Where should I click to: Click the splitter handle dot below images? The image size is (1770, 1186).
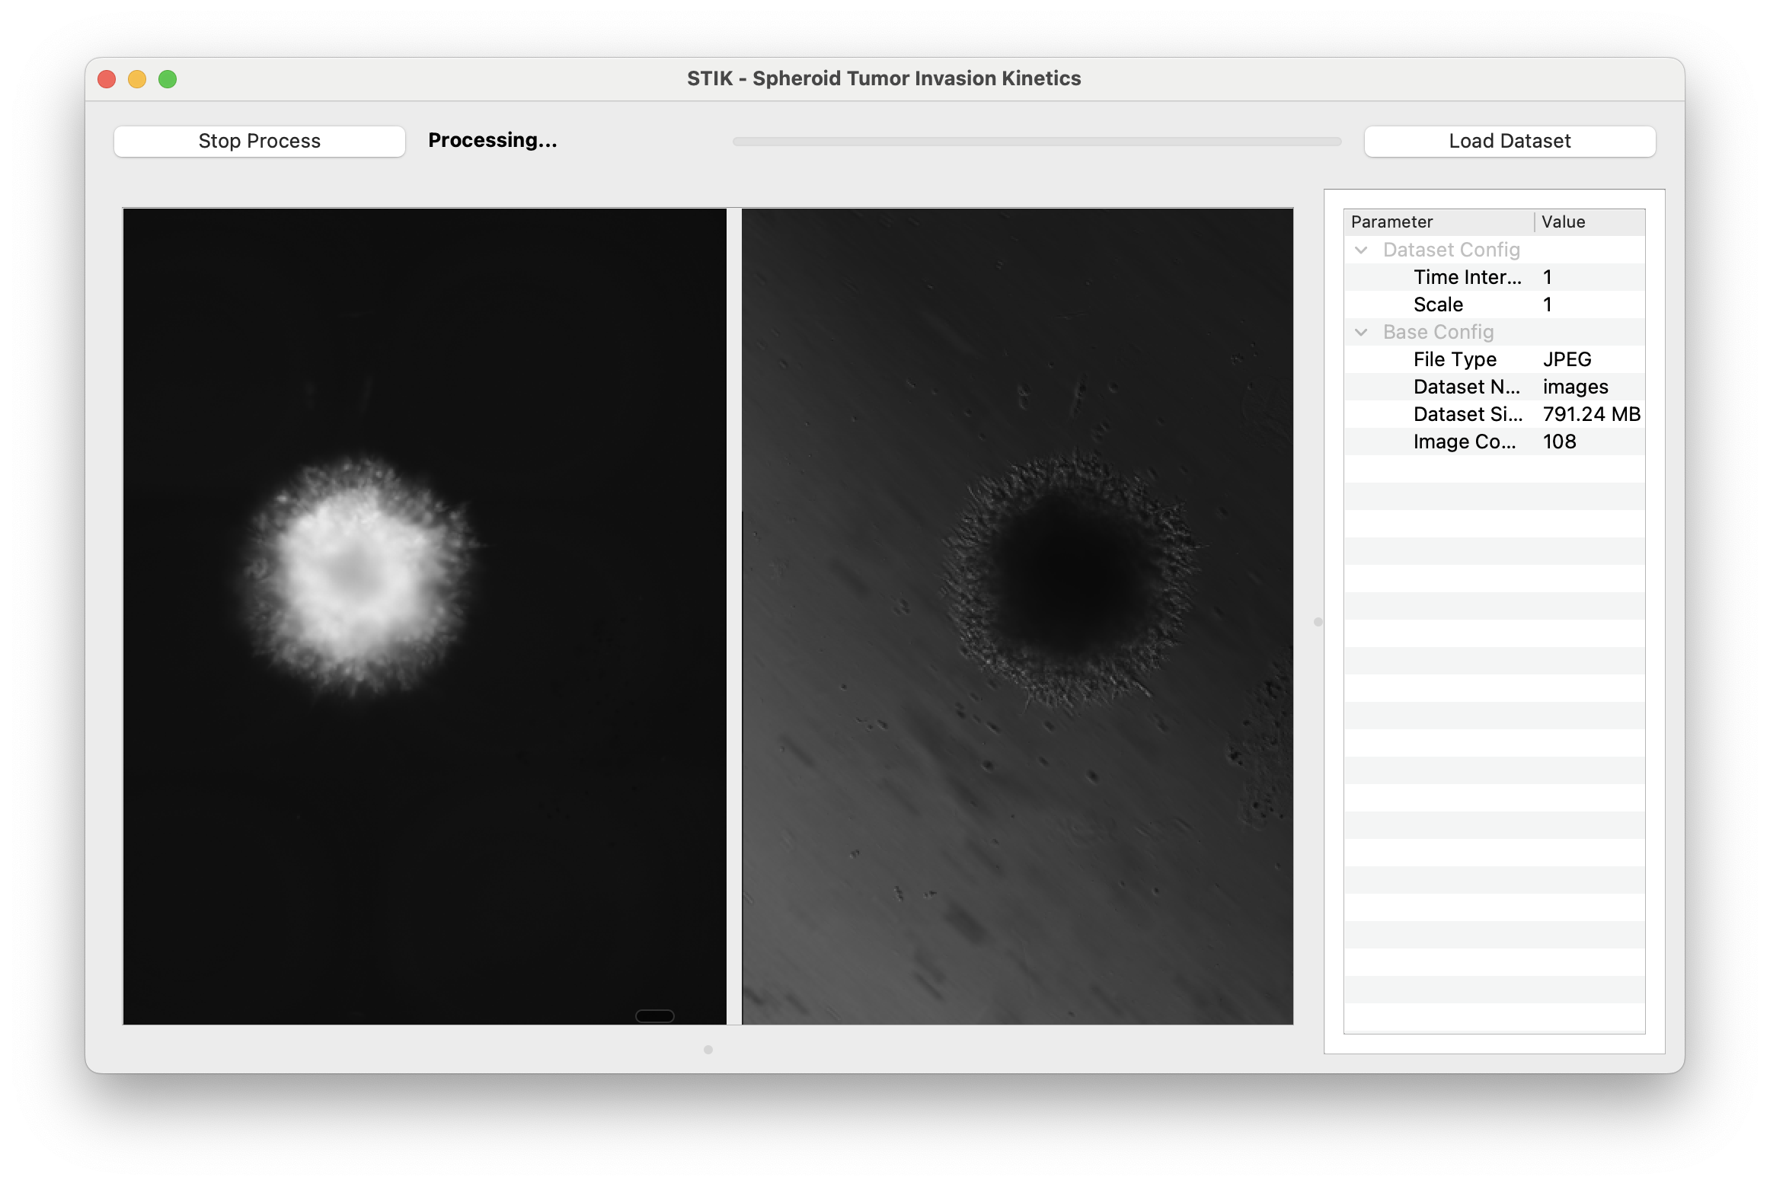[x=708, y=1050]
